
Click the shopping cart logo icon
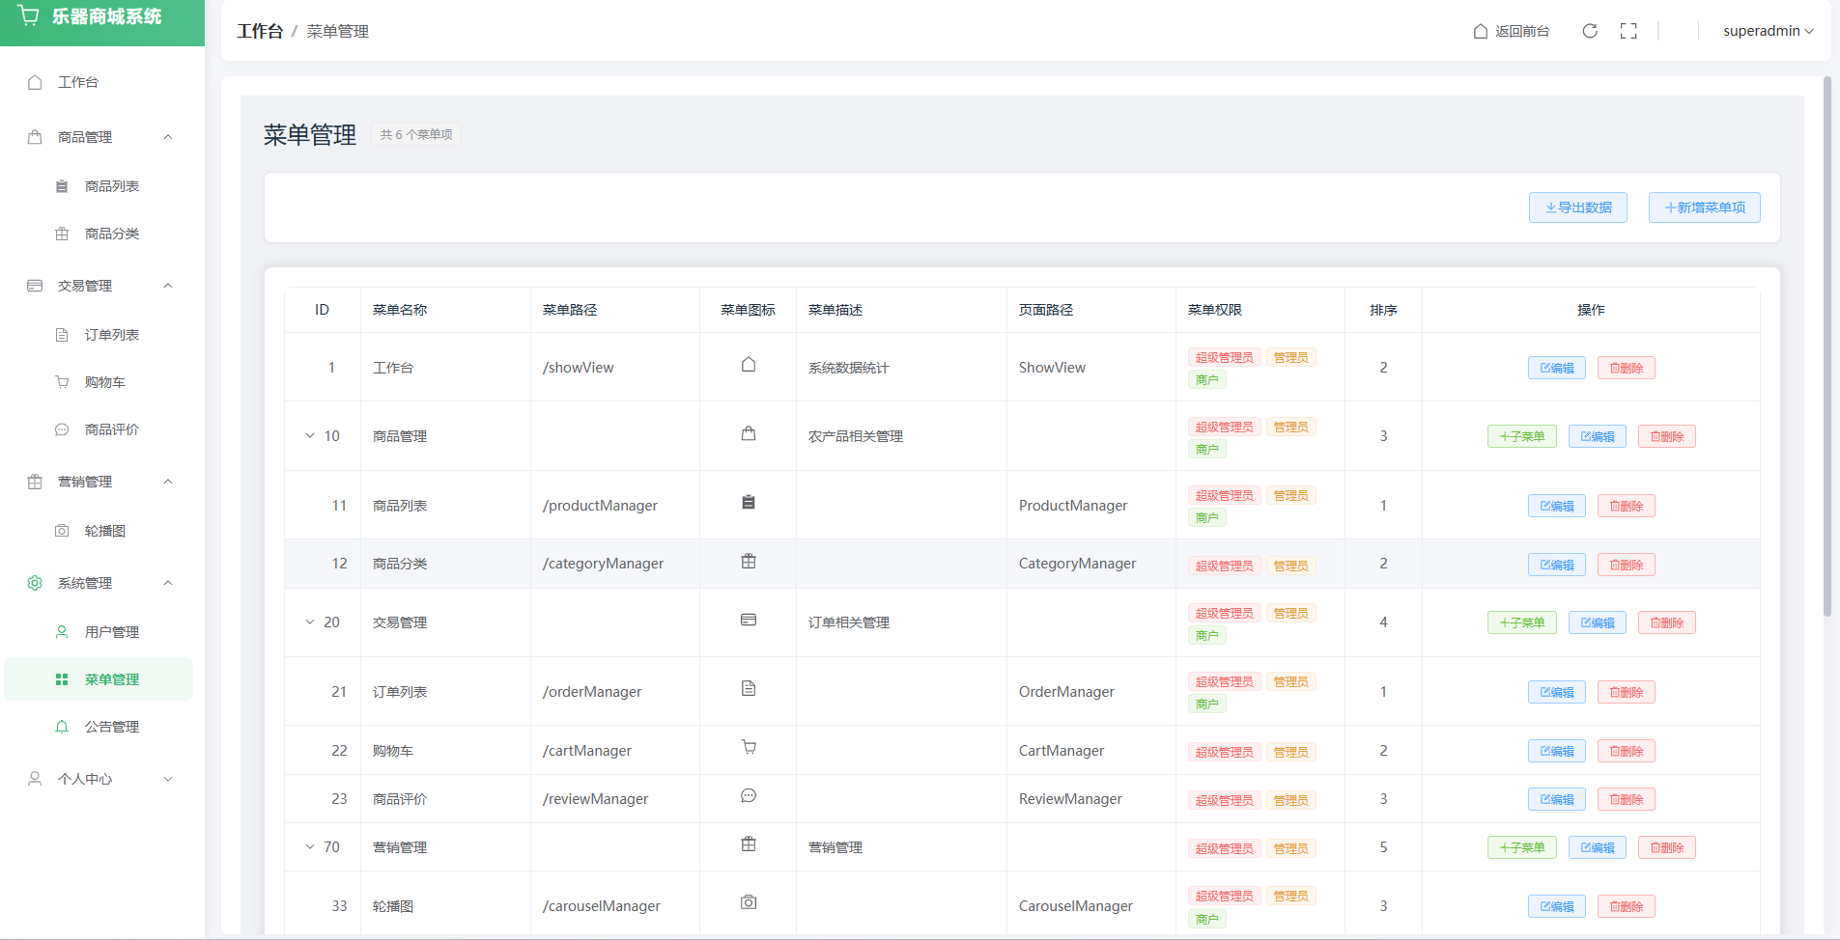point(29,16)
